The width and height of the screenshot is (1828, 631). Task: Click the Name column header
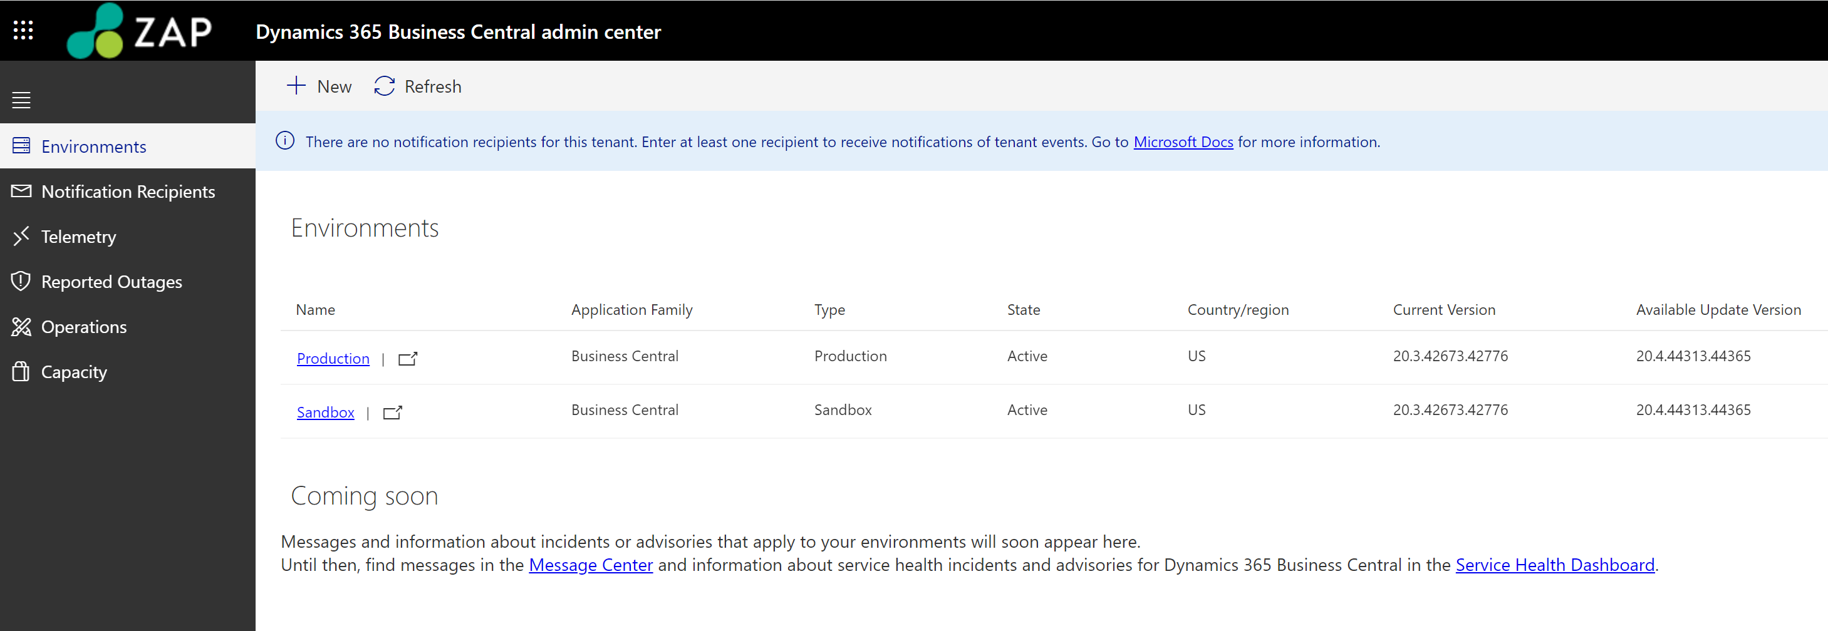[x=315, y=310]
